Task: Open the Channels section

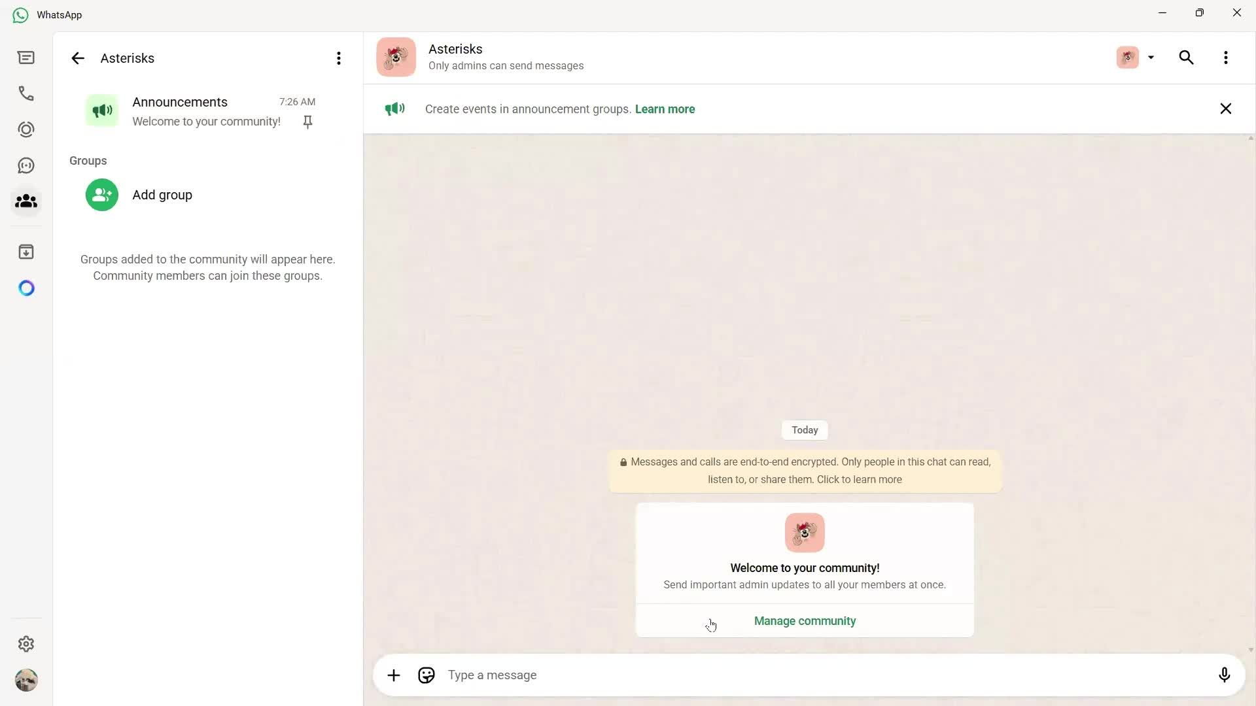Action: pos(26,165)
